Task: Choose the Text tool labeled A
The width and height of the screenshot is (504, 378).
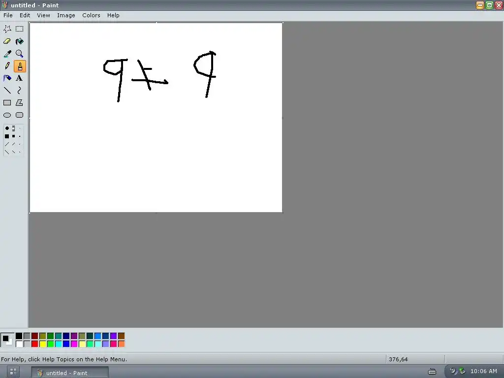Action: tap(19, 78)
